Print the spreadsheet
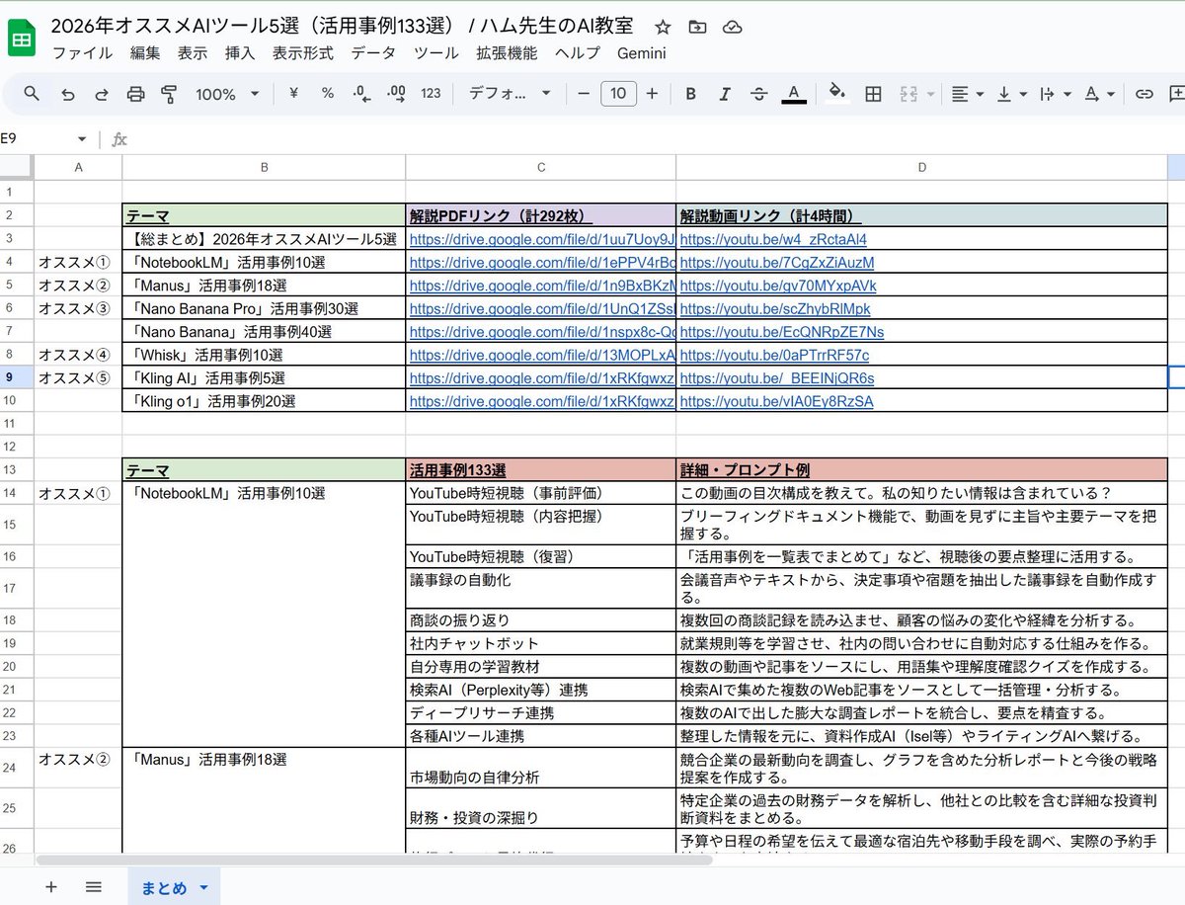 click(x=137, y=94)
